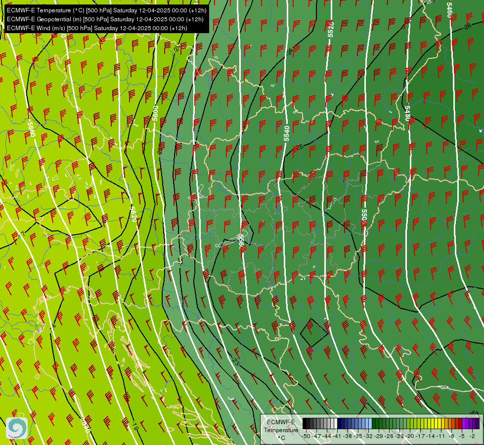484x445 pixels.
Task: Click the -47 legend tick label
Action: click(316, 436)
